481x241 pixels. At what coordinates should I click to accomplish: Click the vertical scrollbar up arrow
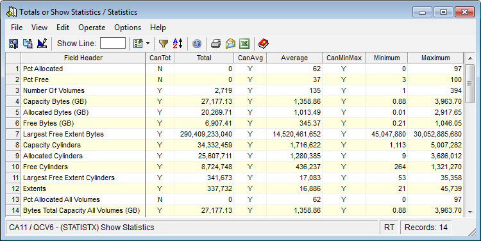click(470, 58)
